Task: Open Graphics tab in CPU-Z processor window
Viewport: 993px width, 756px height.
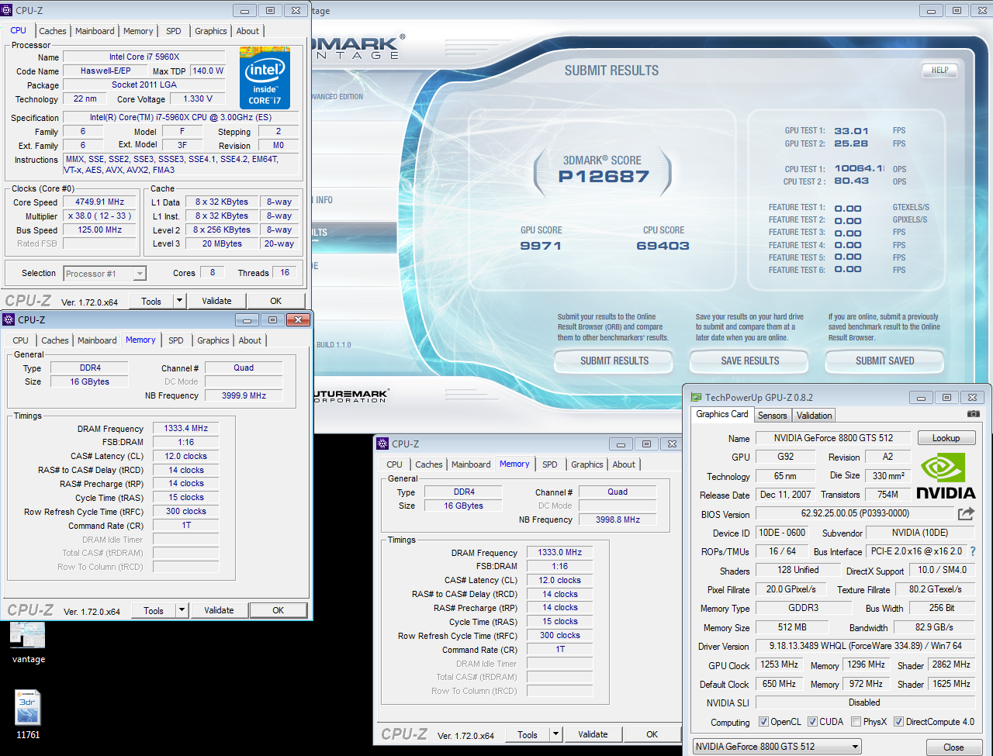Action: tap(211, 31)
